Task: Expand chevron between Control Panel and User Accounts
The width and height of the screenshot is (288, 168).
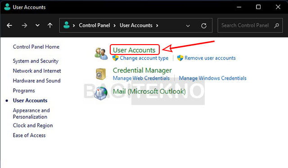Action: 115,26
